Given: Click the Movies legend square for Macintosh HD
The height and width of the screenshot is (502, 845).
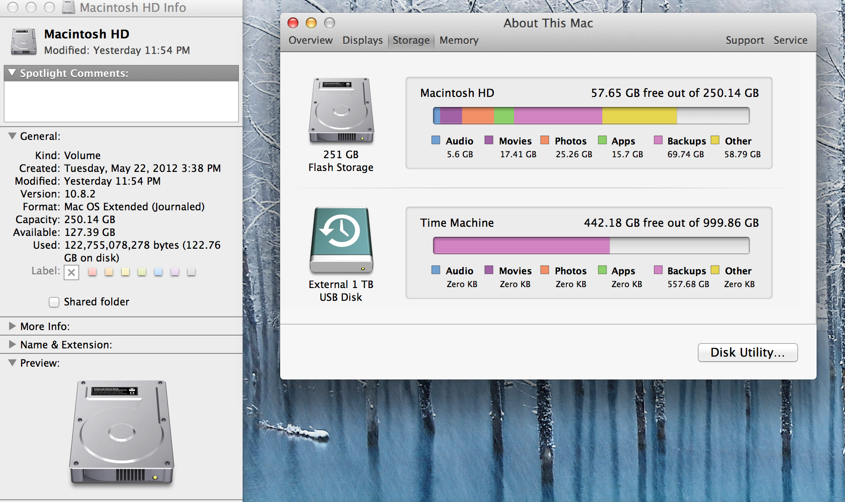Looking at the screenshot, I should tap(489, 140).
